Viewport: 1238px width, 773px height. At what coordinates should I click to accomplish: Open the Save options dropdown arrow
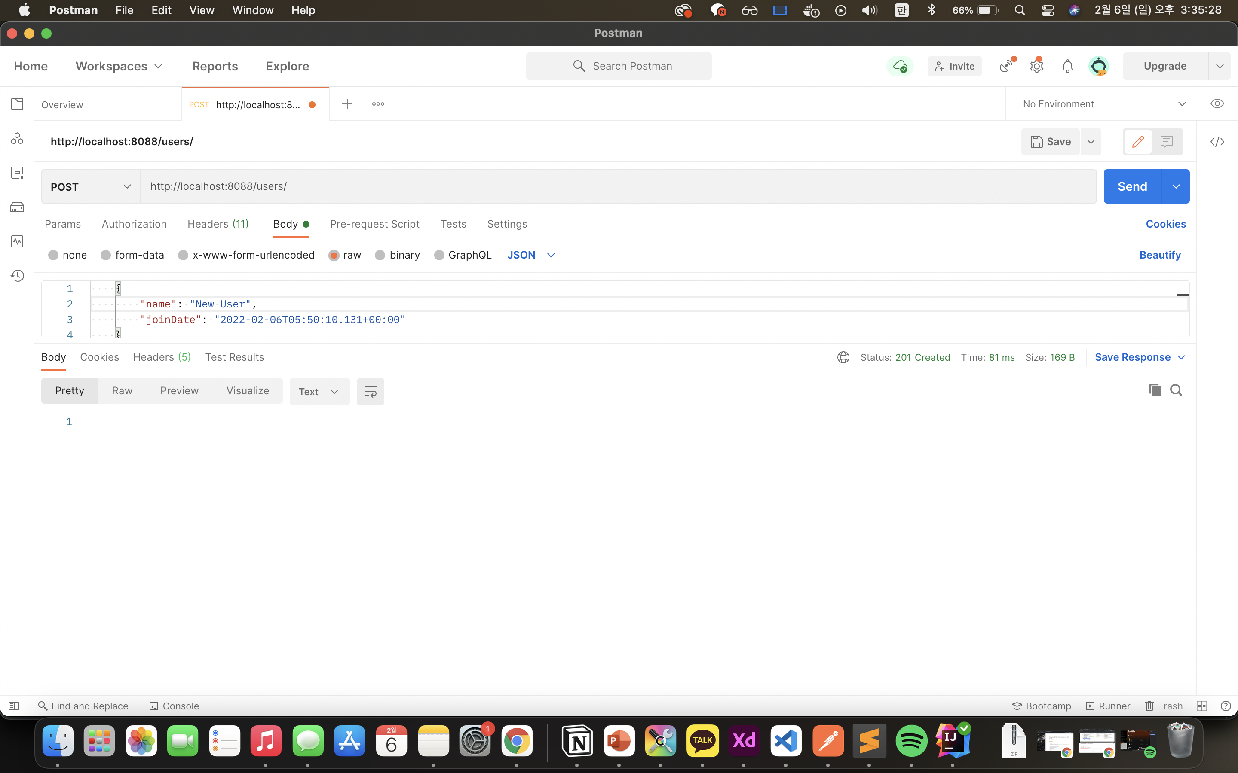[x=1091, y=142]
